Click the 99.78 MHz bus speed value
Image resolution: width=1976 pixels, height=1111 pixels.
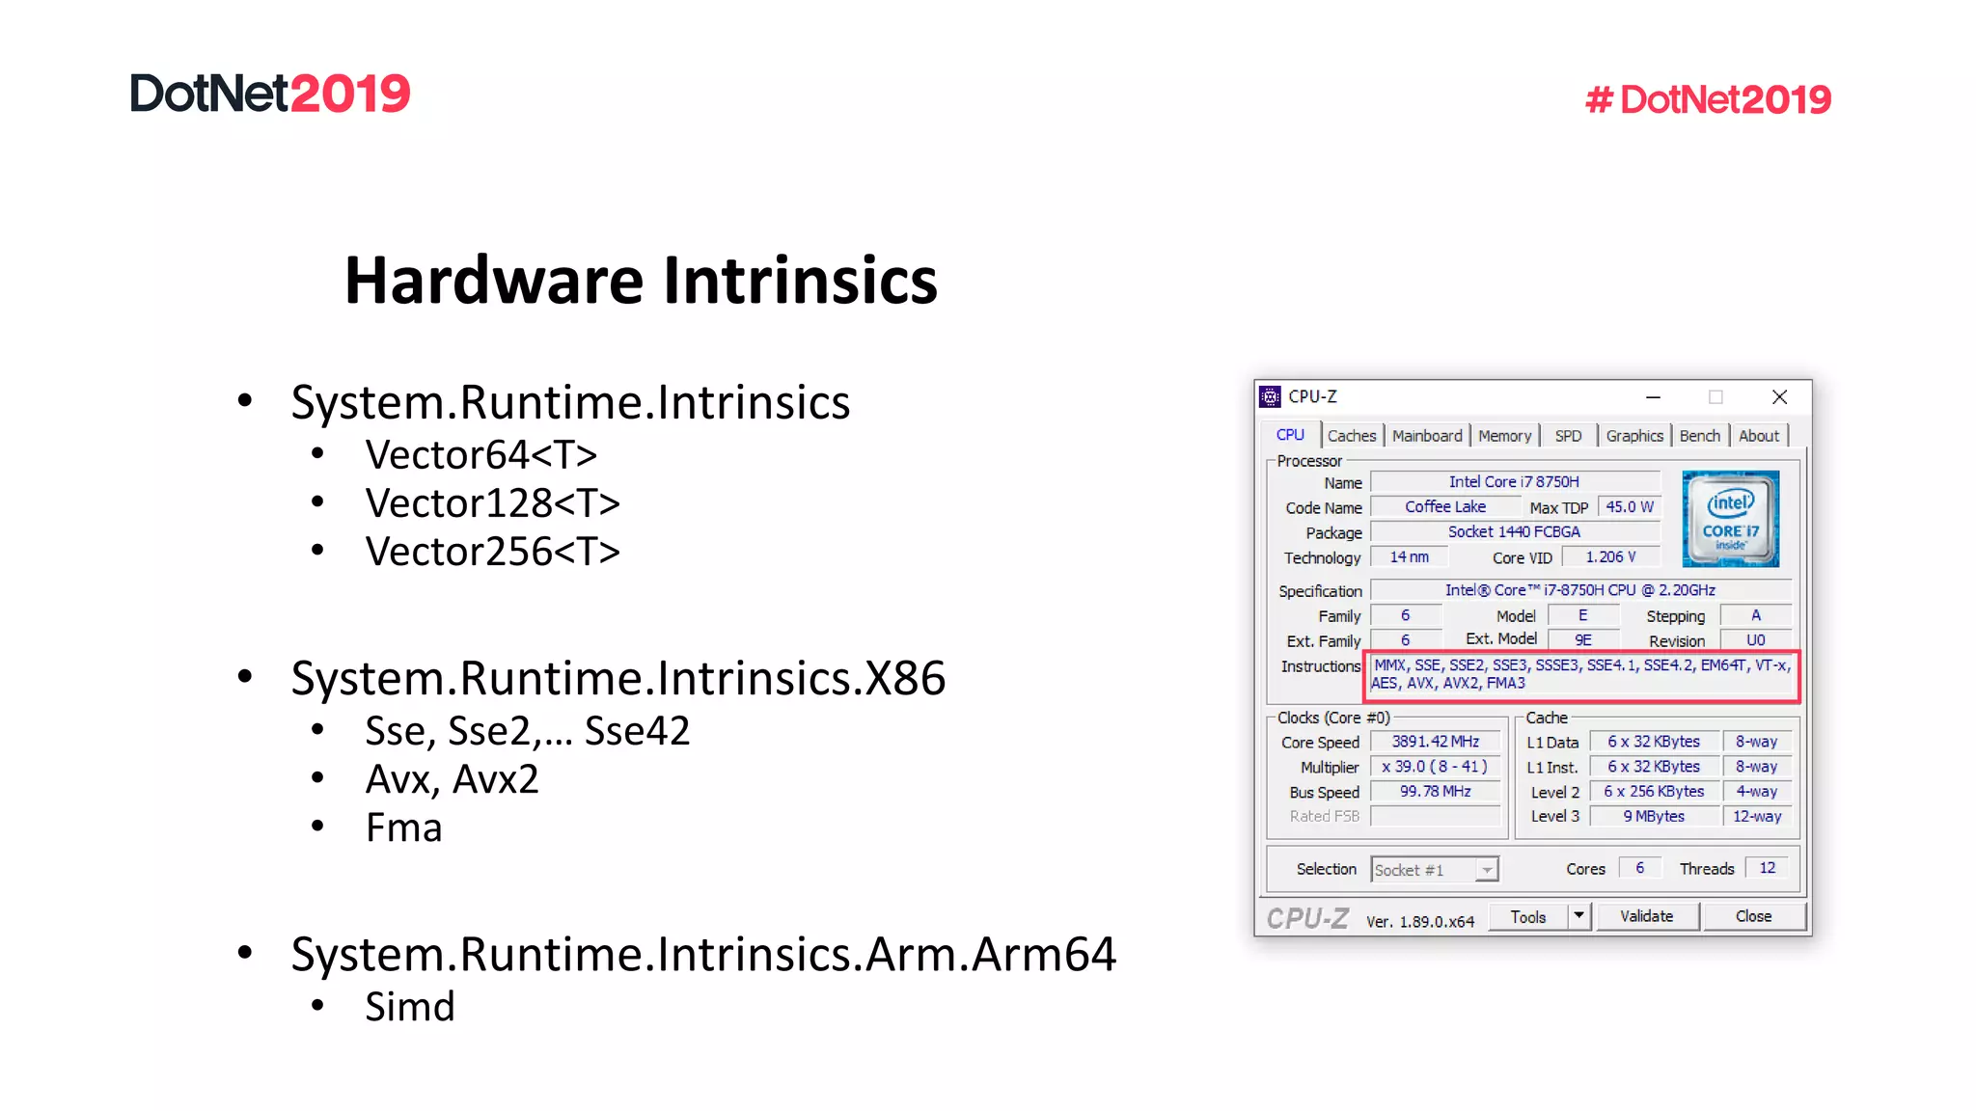coord(1435,791)
